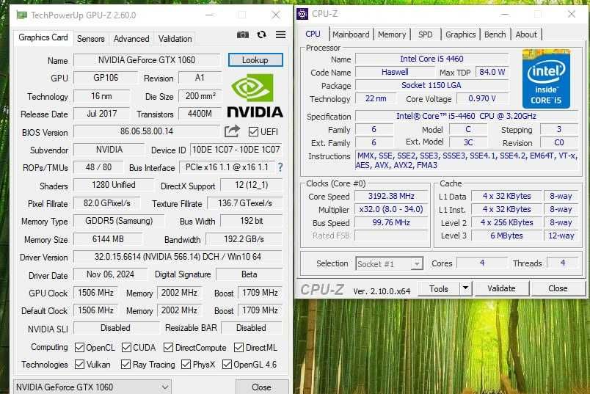Click the Specification field in CPU-Z
590x394 pixels.
466,116
